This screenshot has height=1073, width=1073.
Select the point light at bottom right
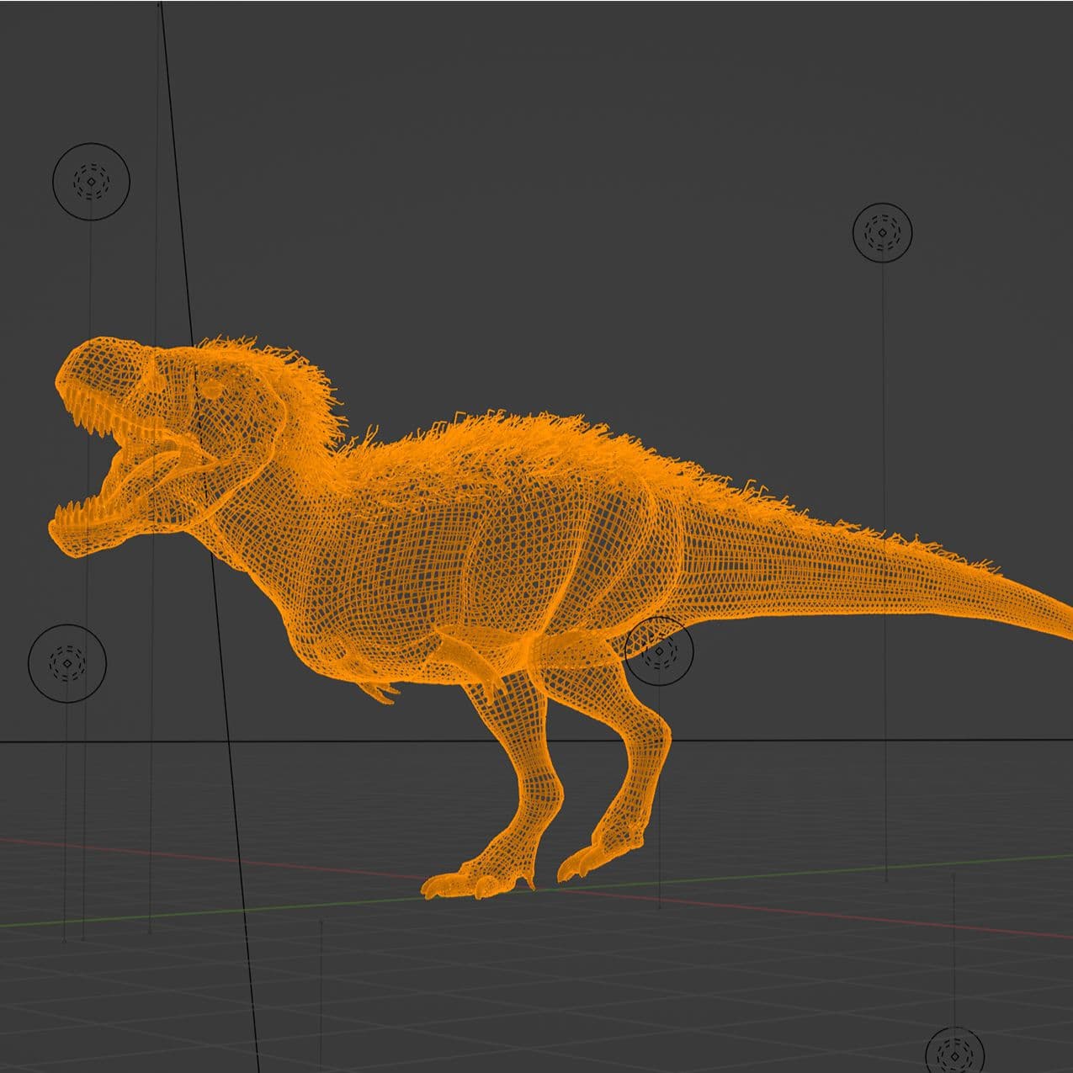[954, 1053]
